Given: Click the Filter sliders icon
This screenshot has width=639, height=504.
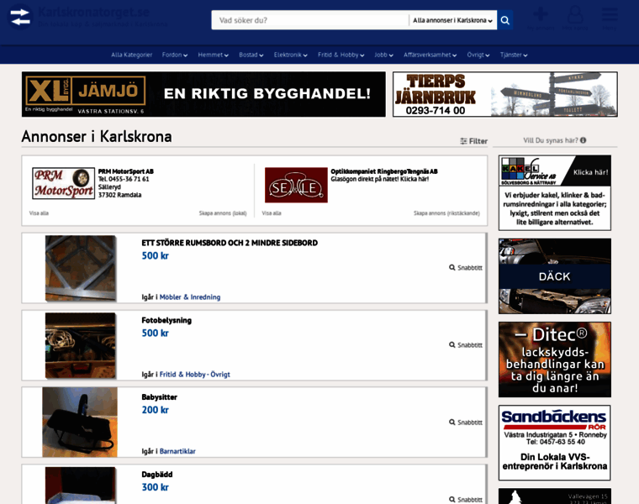Looking at the screenshot, I should pos(463,141).
